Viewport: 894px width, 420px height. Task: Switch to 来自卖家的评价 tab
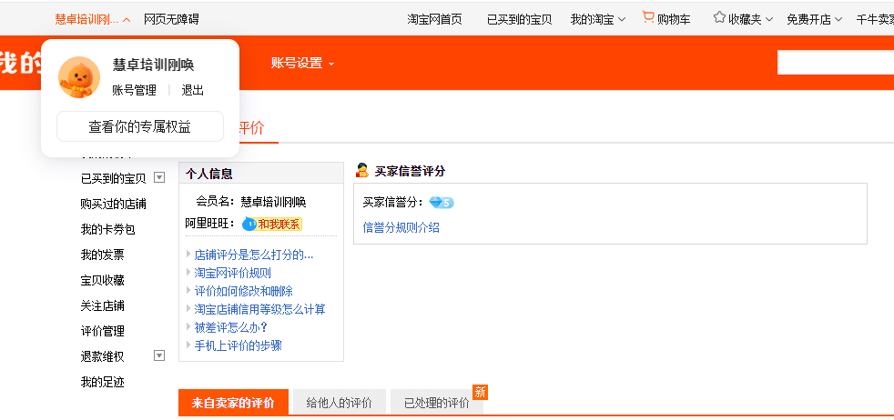tap(233, 403)
